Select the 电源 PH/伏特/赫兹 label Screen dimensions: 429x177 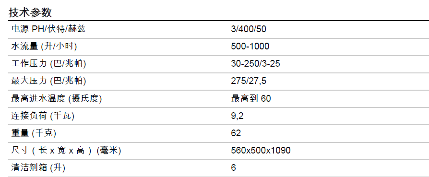(x=48, y=29)
